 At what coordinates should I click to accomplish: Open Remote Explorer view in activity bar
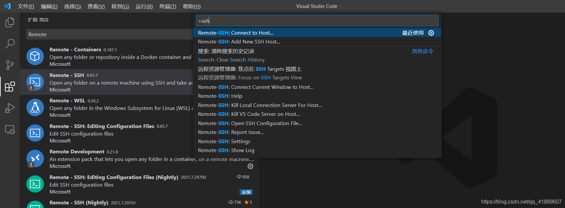10,130
